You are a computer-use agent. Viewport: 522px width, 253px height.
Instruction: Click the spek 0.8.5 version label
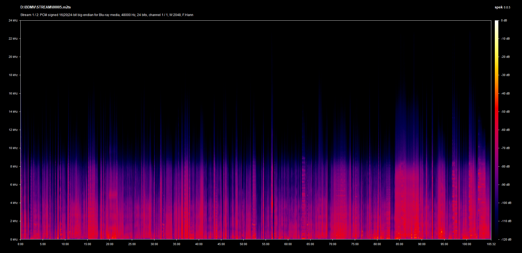pos(502,7)
